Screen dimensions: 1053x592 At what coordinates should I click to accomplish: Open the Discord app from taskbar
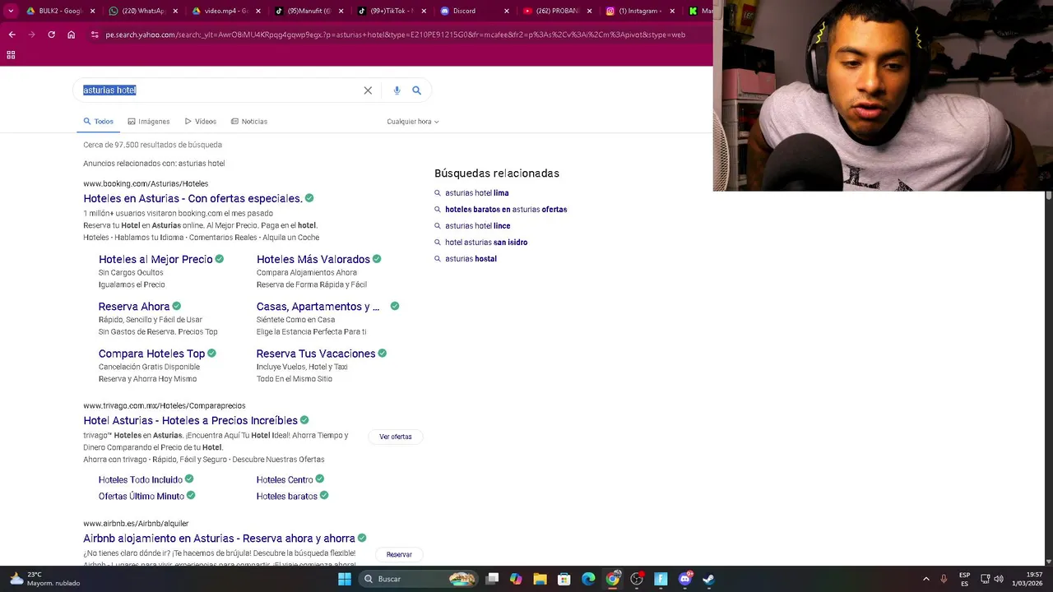coord(684,579)
